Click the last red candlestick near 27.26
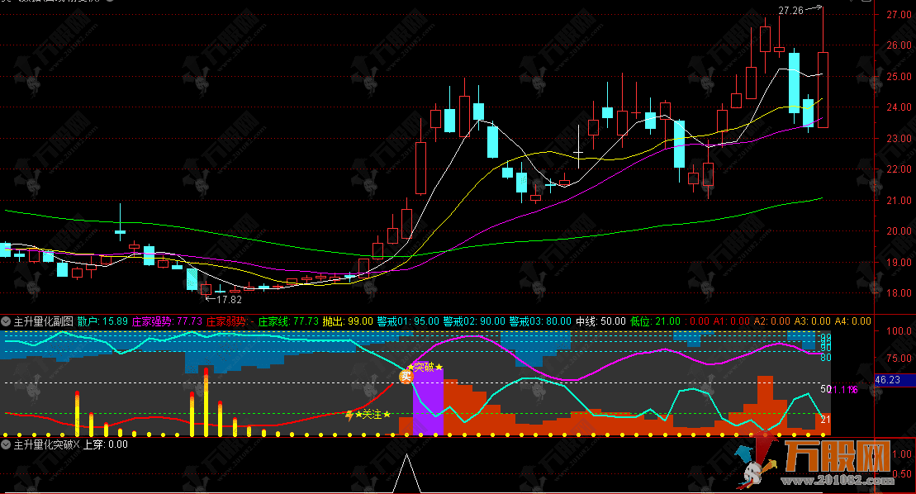 click(823, 89)
